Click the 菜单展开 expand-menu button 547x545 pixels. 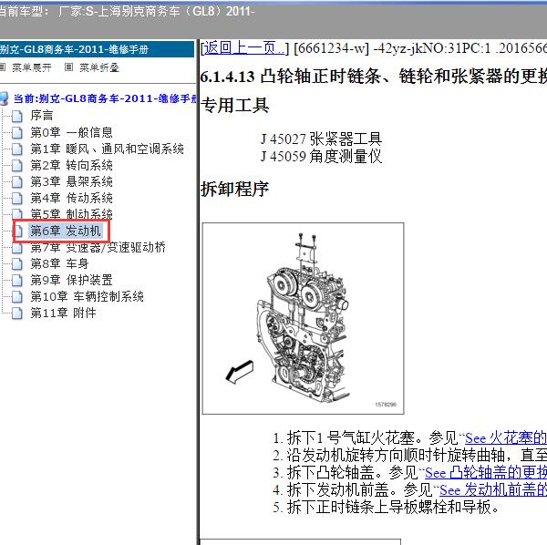31,67
